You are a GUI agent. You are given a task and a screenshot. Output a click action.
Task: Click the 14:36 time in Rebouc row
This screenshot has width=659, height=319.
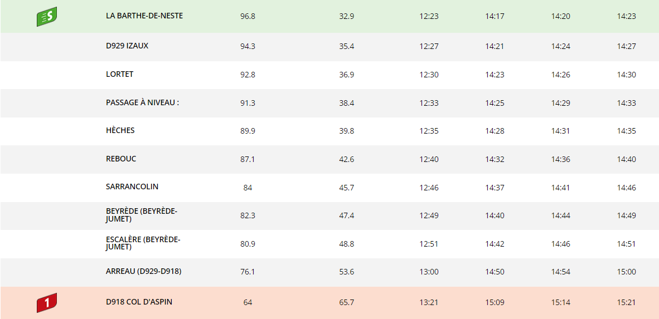pyautogui.click(x=561, y=159)
